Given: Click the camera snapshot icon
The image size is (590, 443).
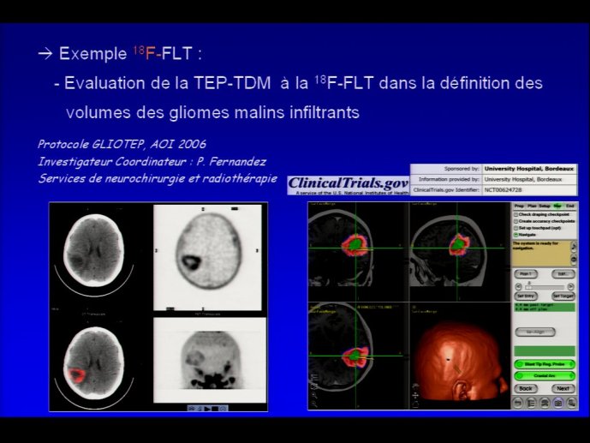Looking at the screenshot, I should (558, 403).
